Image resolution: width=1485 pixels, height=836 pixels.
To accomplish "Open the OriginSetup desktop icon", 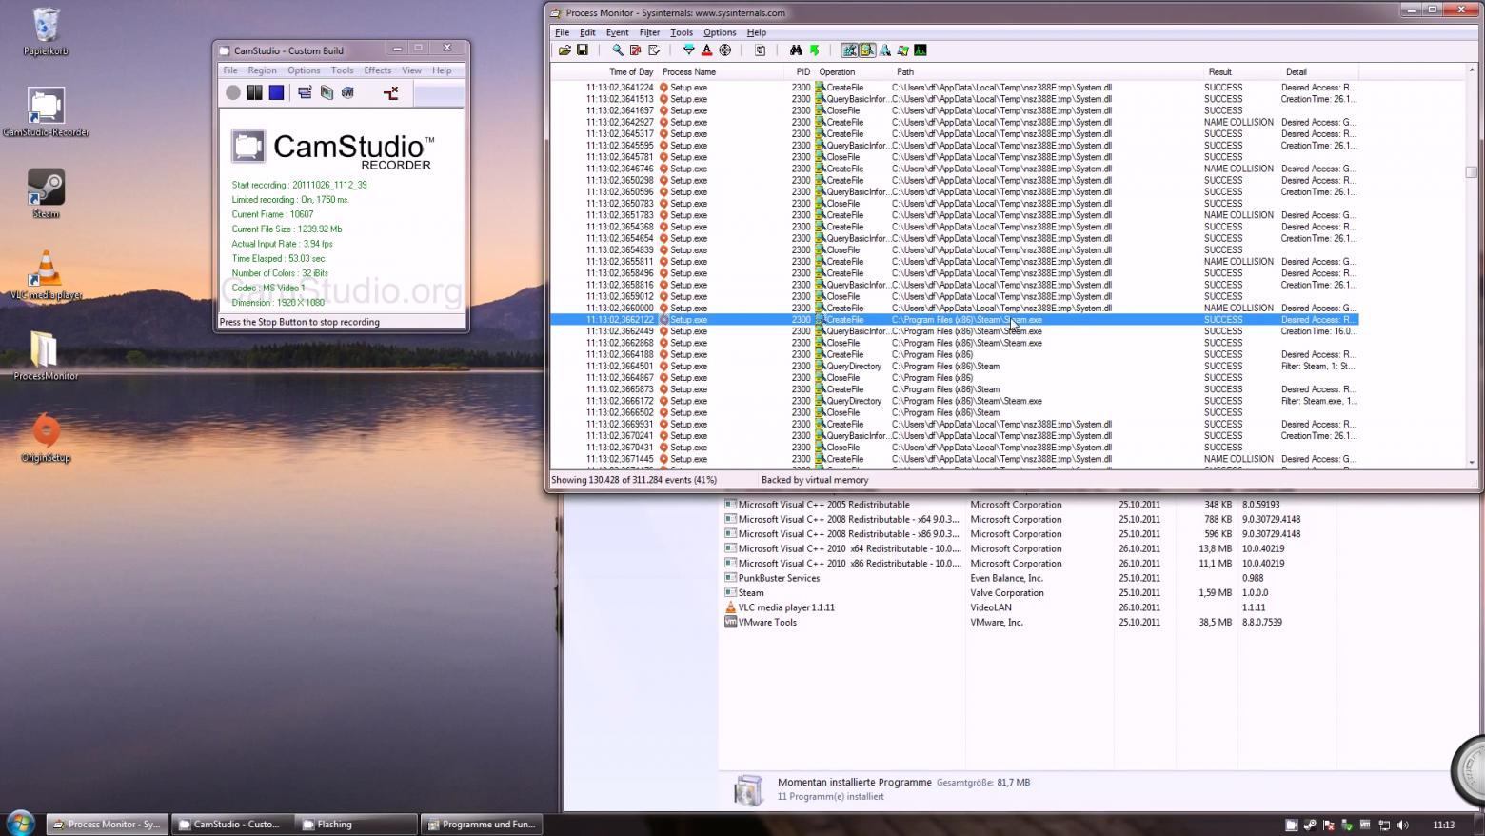I will point(46,438).
